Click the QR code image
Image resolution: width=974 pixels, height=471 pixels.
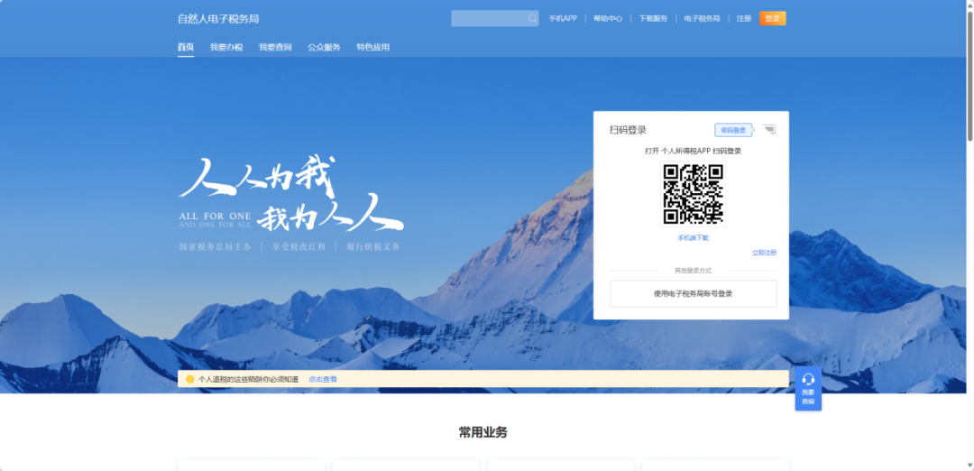[693, 194]
